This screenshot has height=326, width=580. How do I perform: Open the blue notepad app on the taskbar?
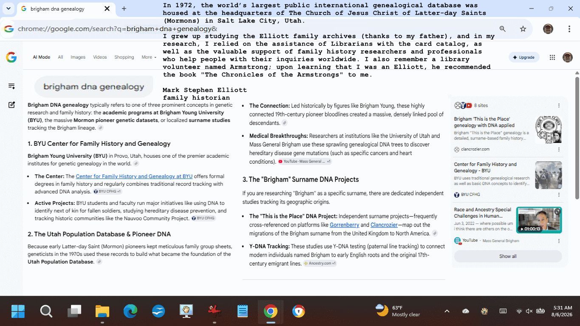click(x=243, y=312)
